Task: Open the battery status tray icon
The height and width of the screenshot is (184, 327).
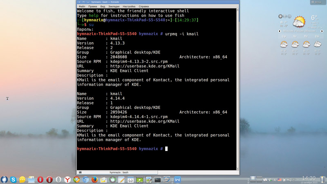Action: (x=284, y=180)
